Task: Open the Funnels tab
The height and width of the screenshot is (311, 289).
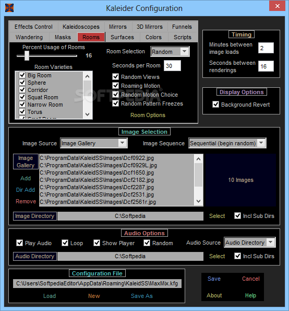Action: [x=182, y=27]
